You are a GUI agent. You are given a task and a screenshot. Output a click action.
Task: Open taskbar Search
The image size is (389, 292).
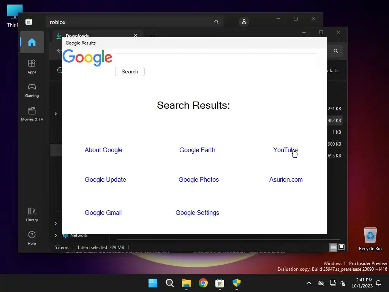[170, 283]
